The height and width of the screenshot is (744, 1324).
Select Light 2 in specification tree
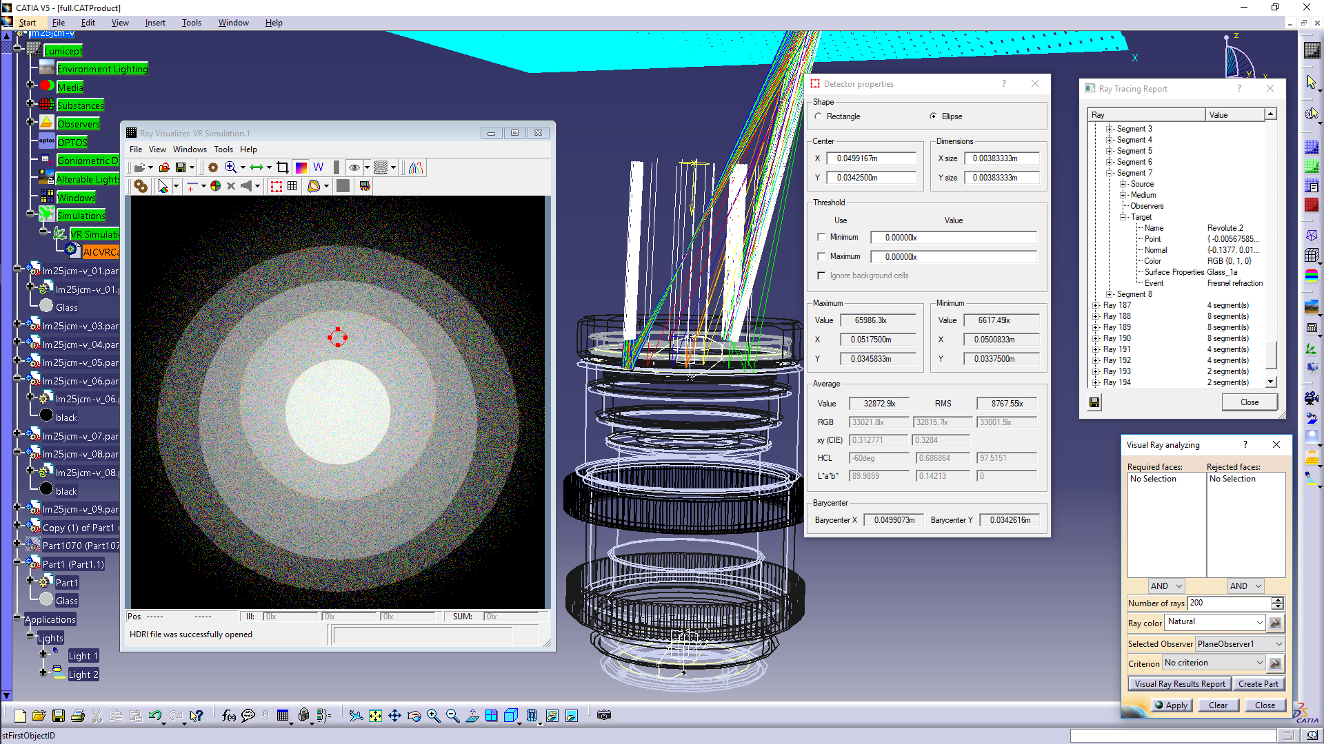tap(83, 674)
